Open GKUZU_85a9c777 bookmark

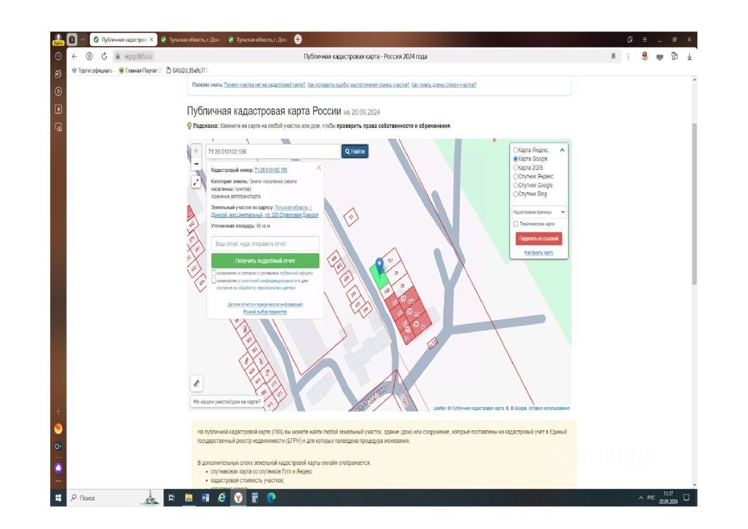pyautogui.click(x=187, y=70)
